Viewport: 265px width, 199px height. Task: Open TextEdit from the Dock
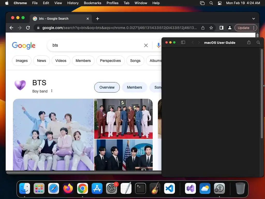click(126, 188)
